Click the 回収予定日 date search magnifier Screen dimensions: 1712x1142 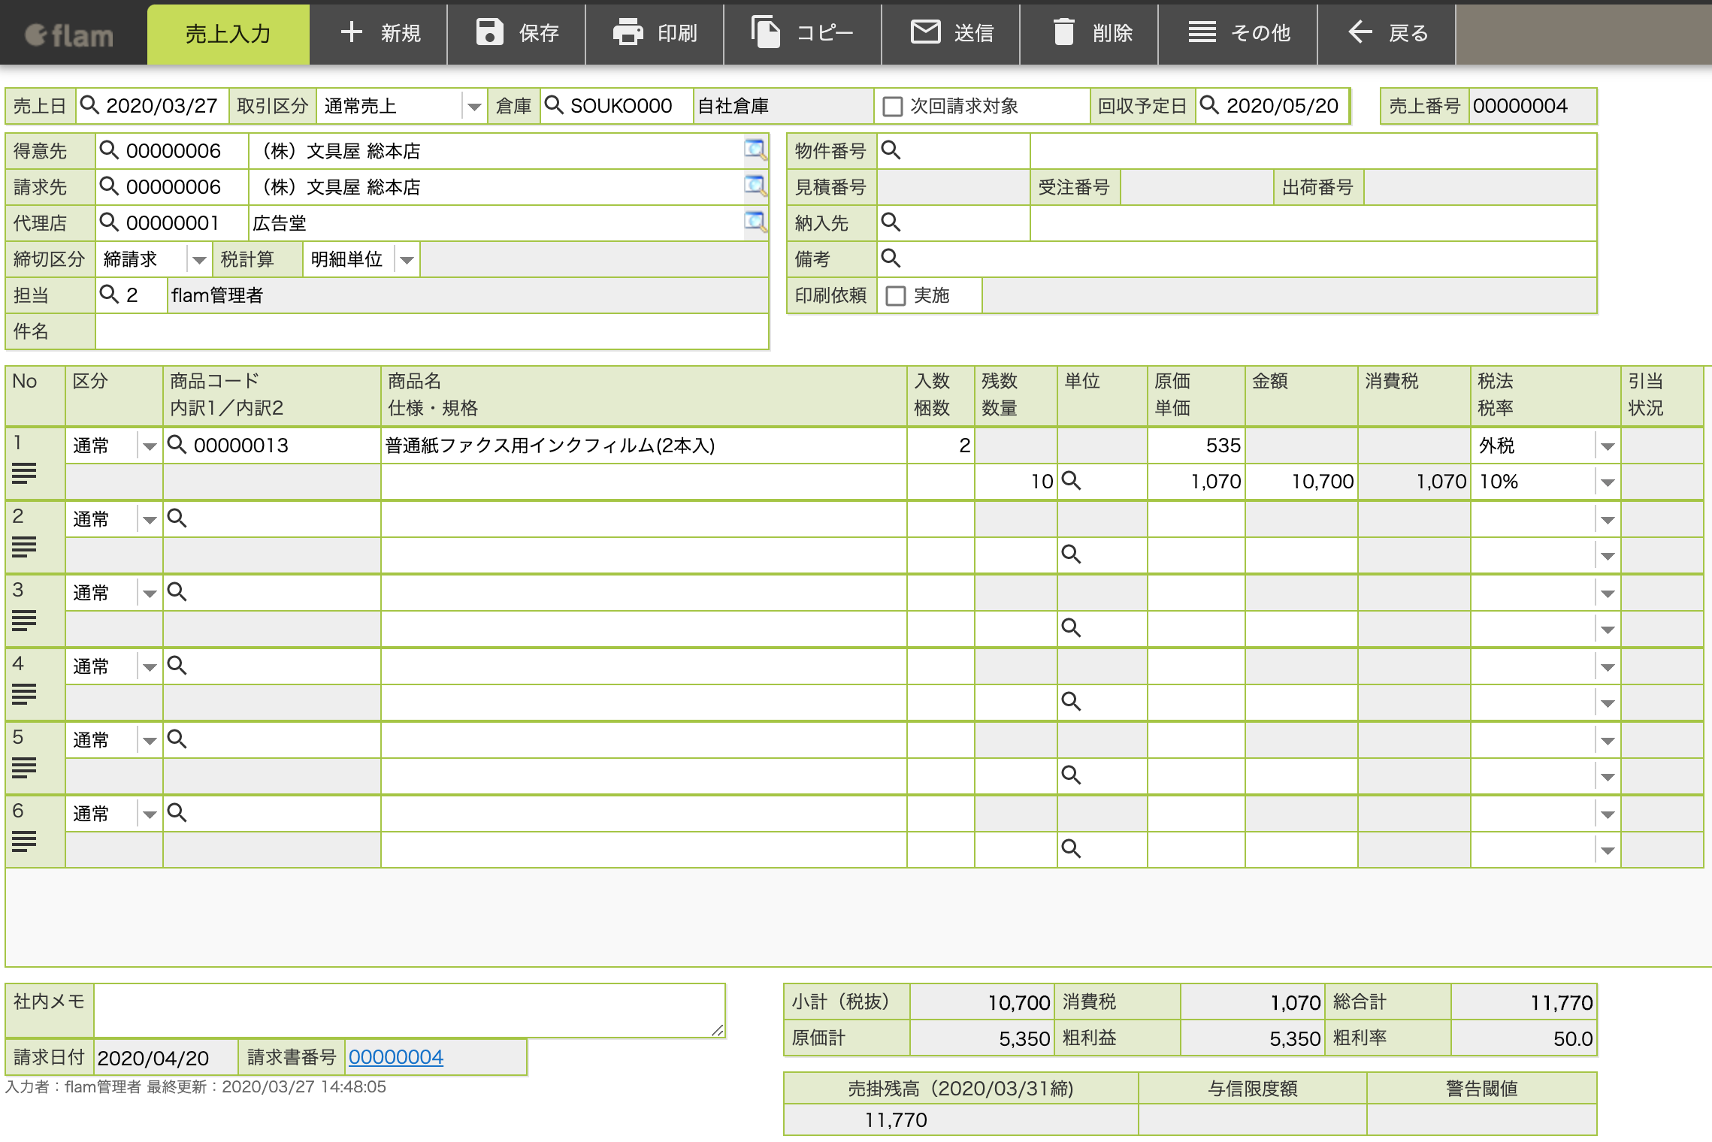click(x=1209, y=104)
